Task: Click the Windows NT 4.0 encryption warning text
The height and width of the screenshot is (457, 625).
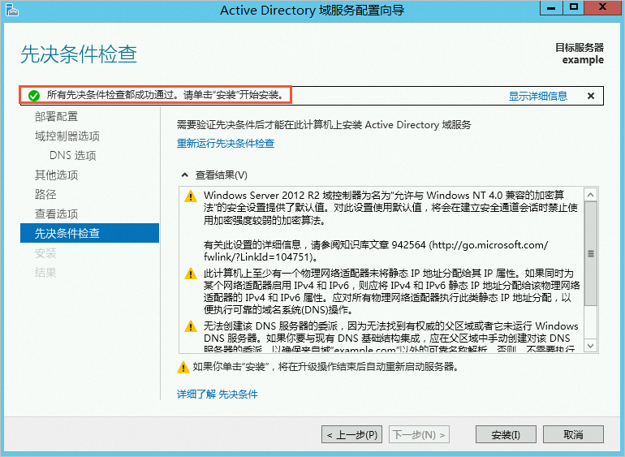Action: pos(390,207)
